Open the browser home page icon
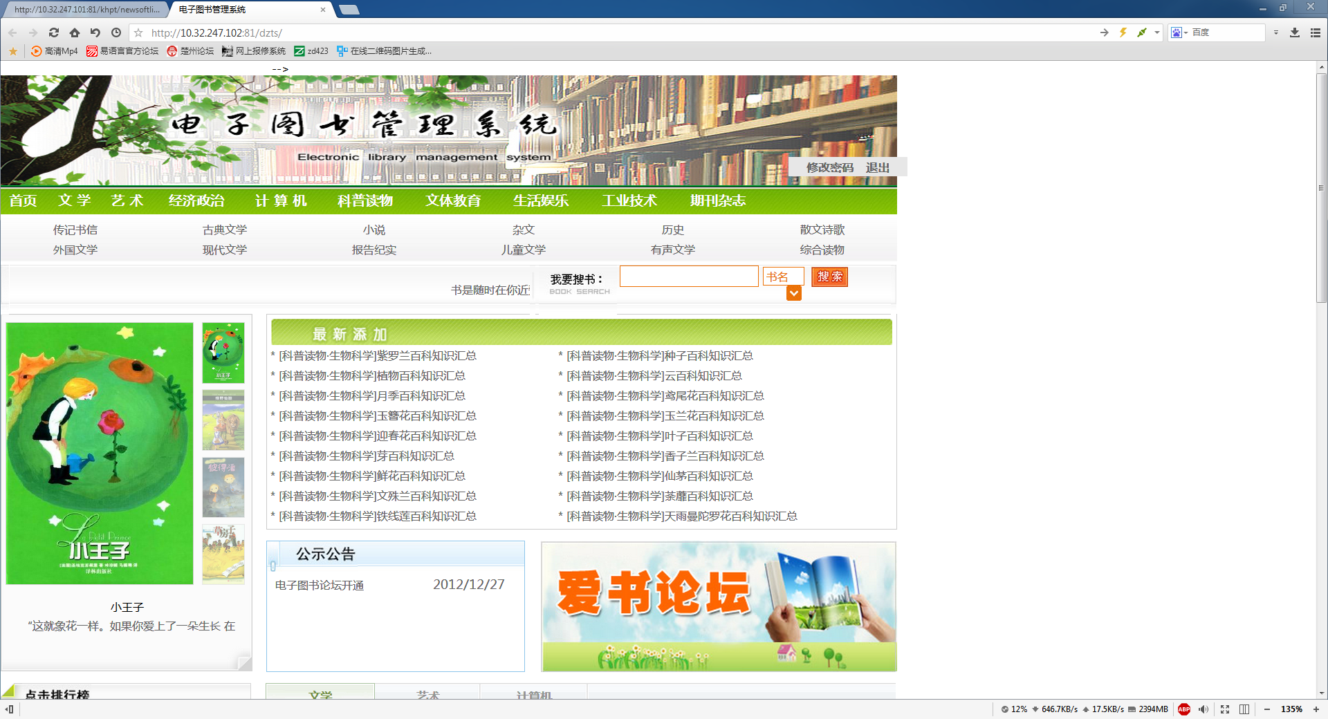Image resolution: width=1328 pixels, height=719 pixels. (75, 32)
